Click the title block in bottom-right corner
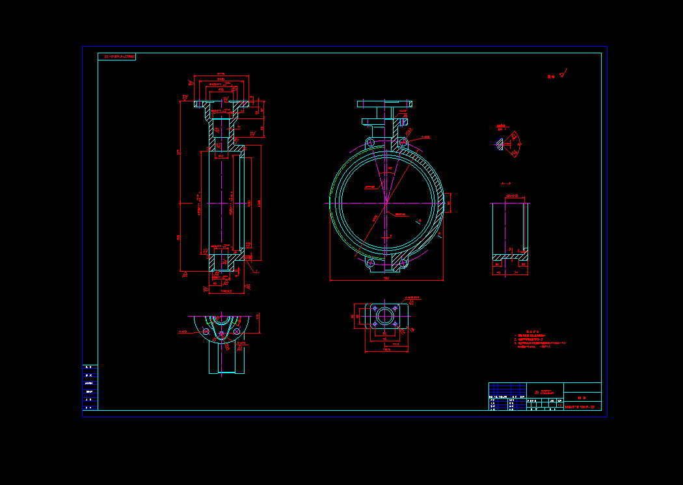Screen dimensions: 683x485 (x=544, y=397)
